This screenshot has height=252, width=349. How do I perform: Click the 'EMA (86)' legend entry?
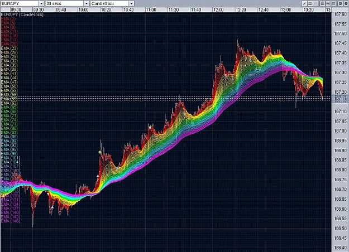(9, 137)
